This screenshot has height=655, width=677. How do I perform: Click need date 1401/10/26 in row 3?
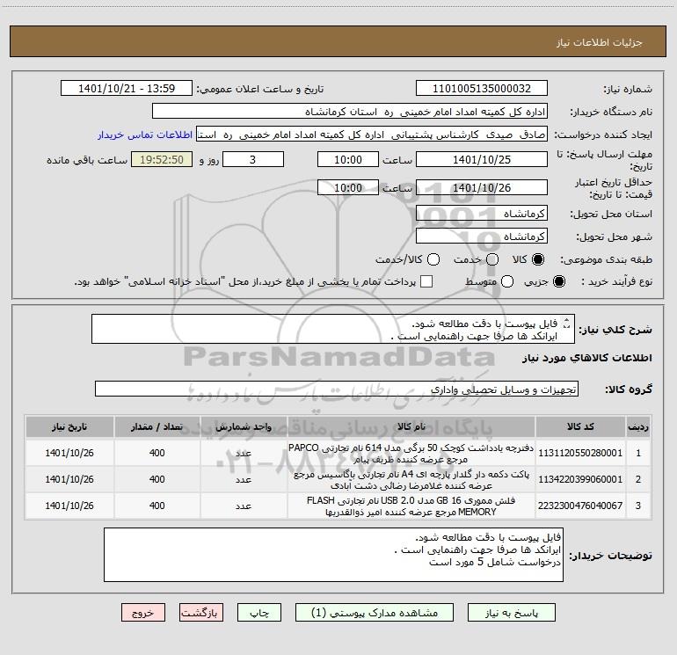click(x=69, y=506)
